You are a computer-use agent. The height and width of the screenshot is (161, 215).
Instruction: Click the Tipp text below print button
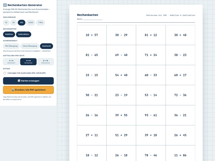point(27,98)
